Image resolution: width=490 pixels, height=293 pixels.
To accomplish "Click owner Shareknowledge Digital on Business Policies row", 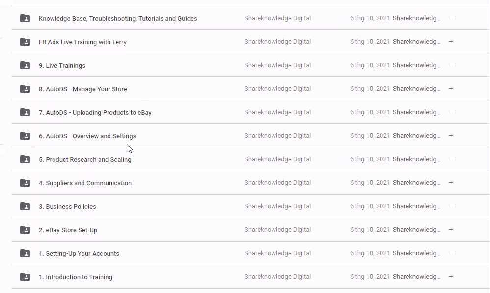I will point(277,206).
